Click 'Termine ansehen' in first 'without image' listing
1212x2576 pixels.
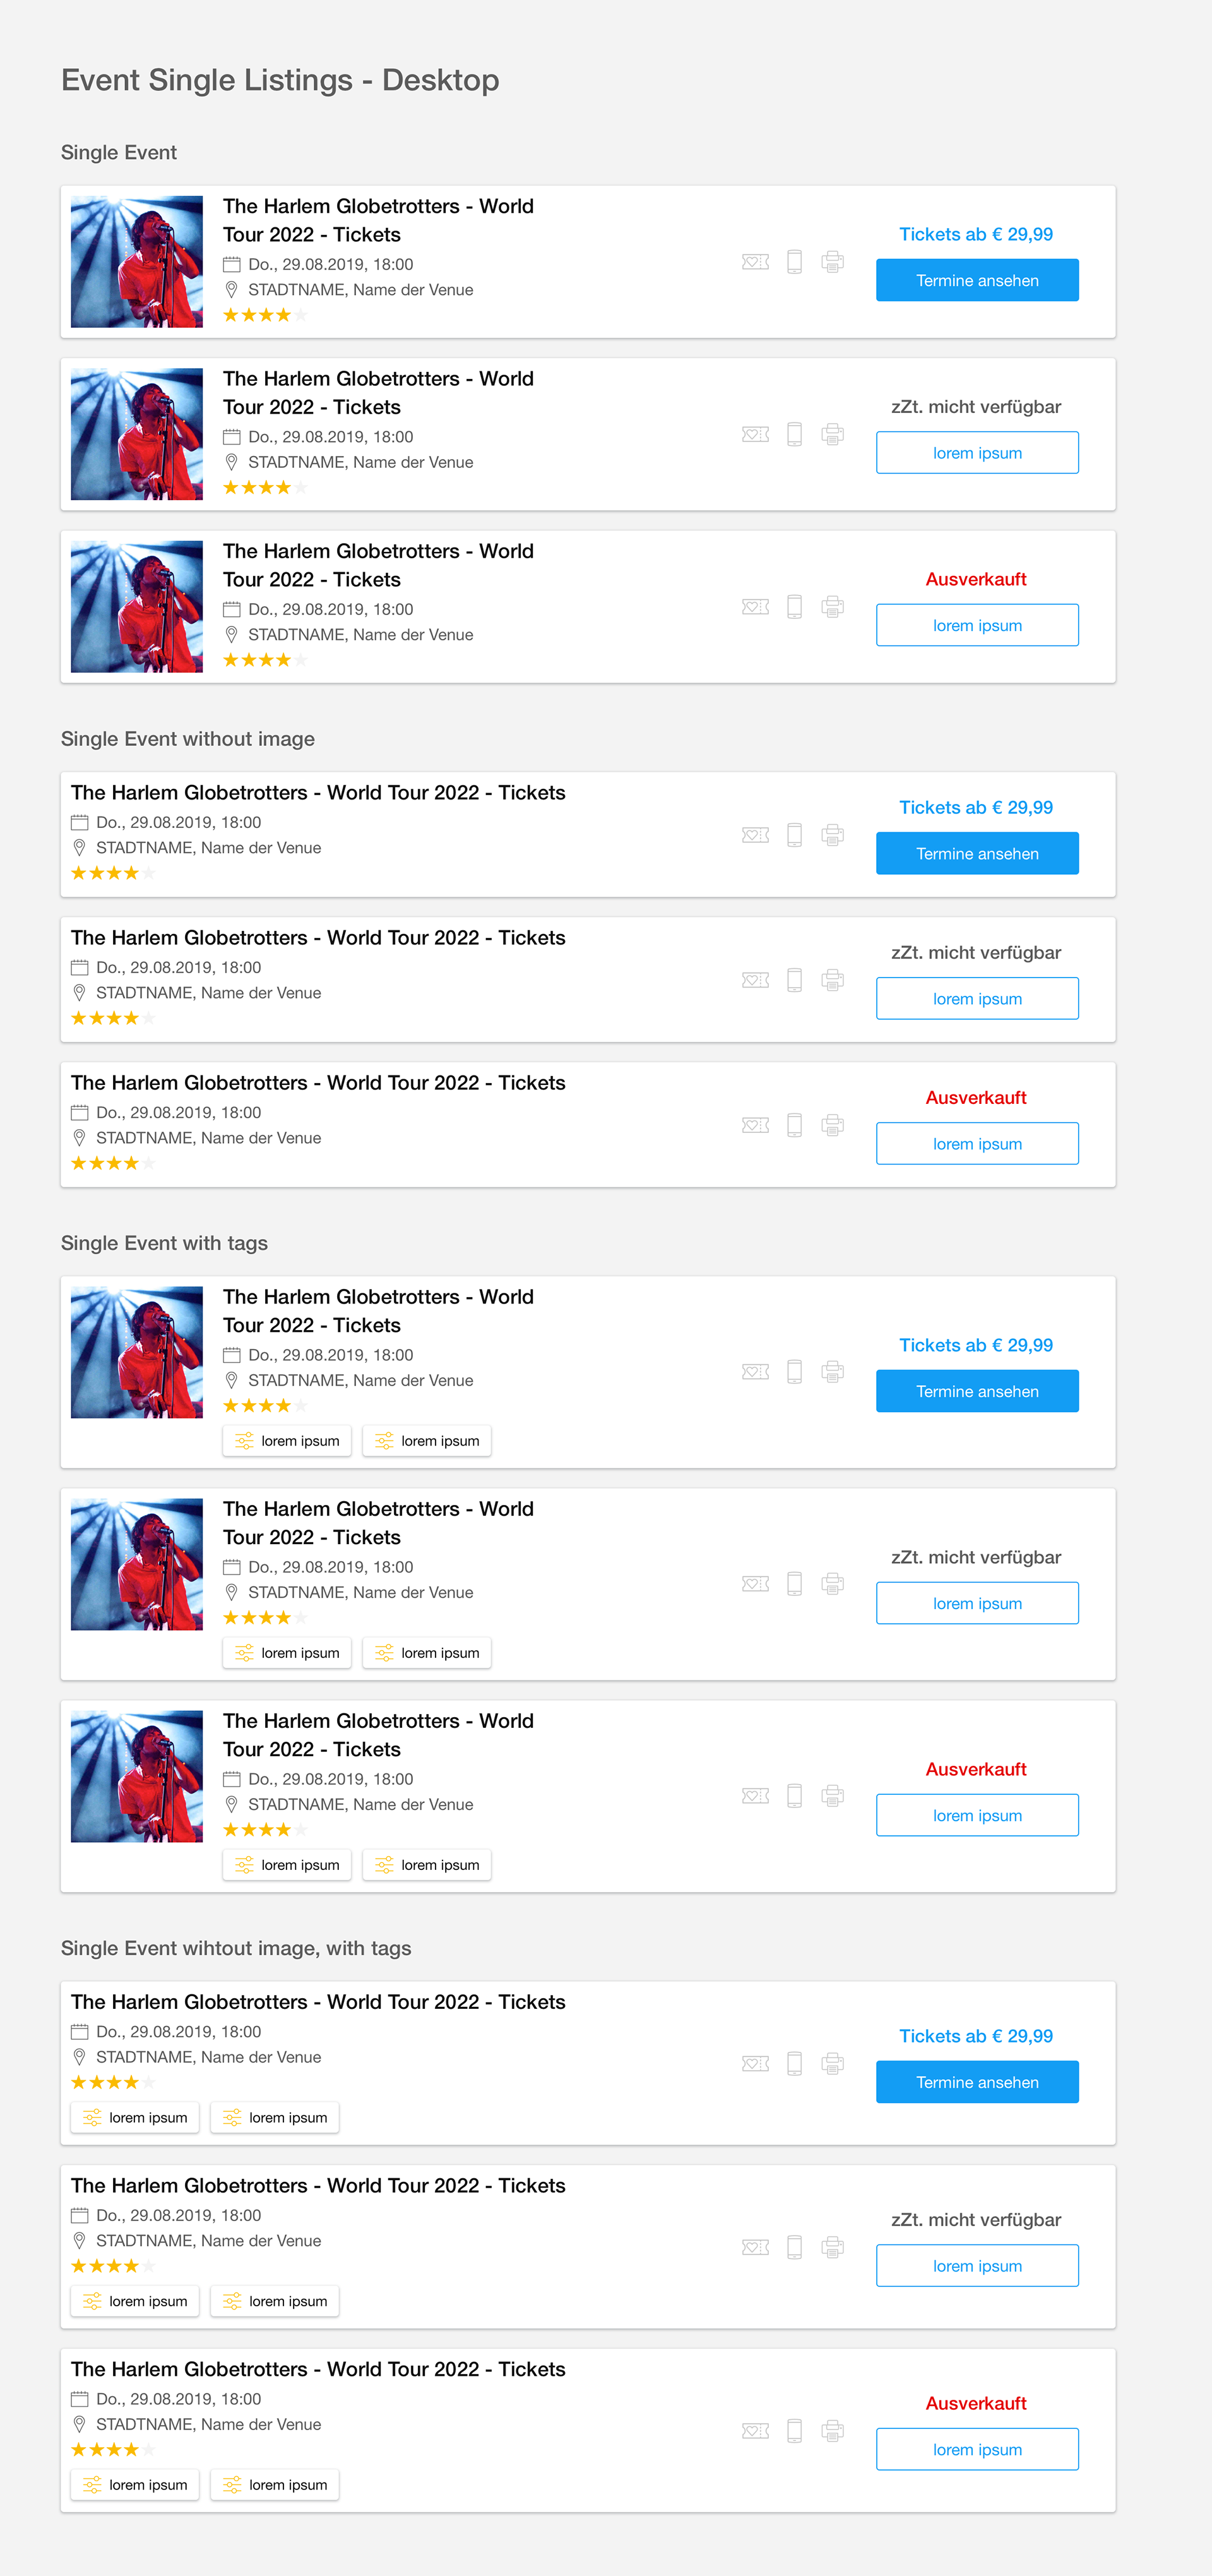[977, 854]
